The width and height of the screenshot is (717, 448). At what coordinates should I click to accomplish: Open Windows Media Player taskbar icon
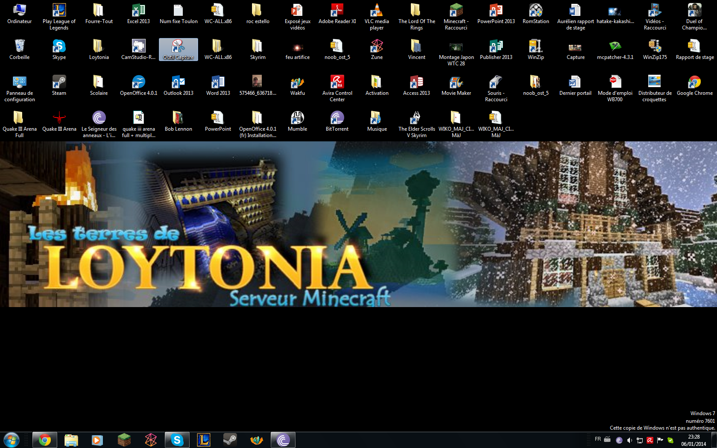click(98, 440)
